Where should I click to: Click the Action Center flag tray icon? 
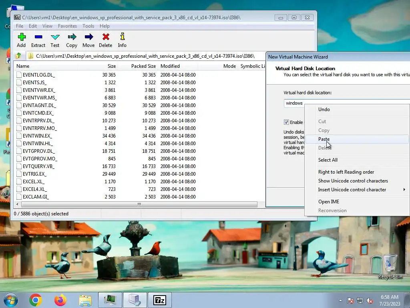(x=350, y=300)
